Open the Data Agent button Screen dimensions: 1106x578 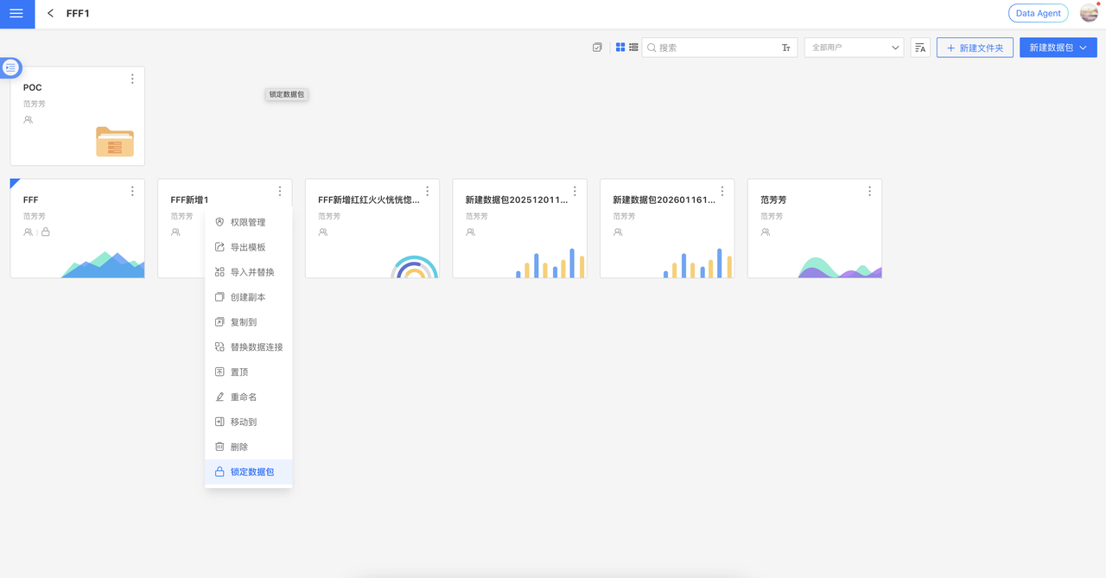coord(1038,14)
